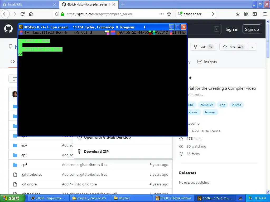Screen dimensions: 270x202
Task: Open the 475 stars link
Action: [194, 139]
